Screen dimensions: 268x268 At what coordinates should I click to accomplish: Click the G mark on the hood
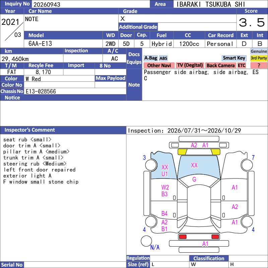(x=194, y=179)
